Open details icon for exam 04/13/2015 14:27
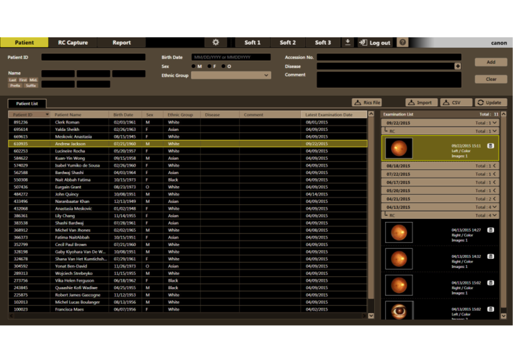The width and height of the screenshot is (513, 363). pyautogui.click(x=491, y=230)
